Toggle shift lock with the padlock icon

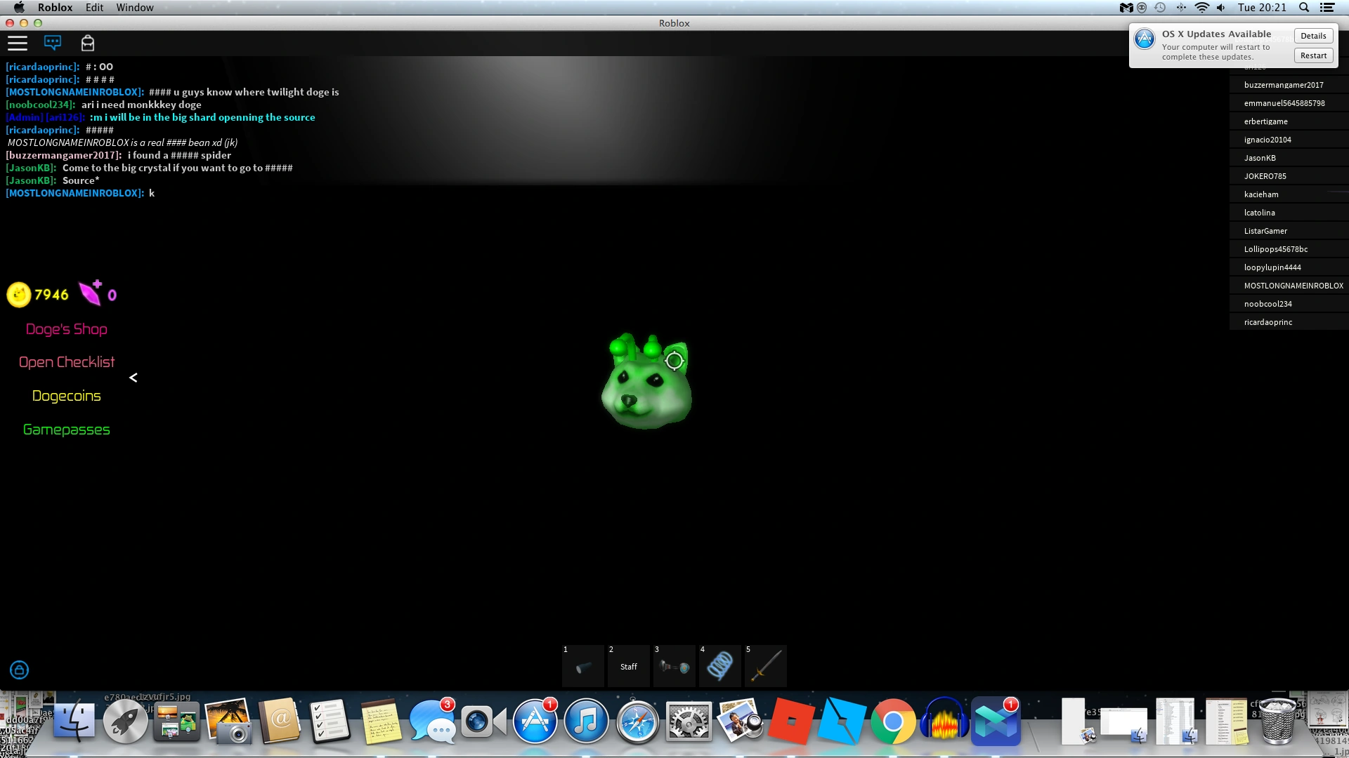20,670
